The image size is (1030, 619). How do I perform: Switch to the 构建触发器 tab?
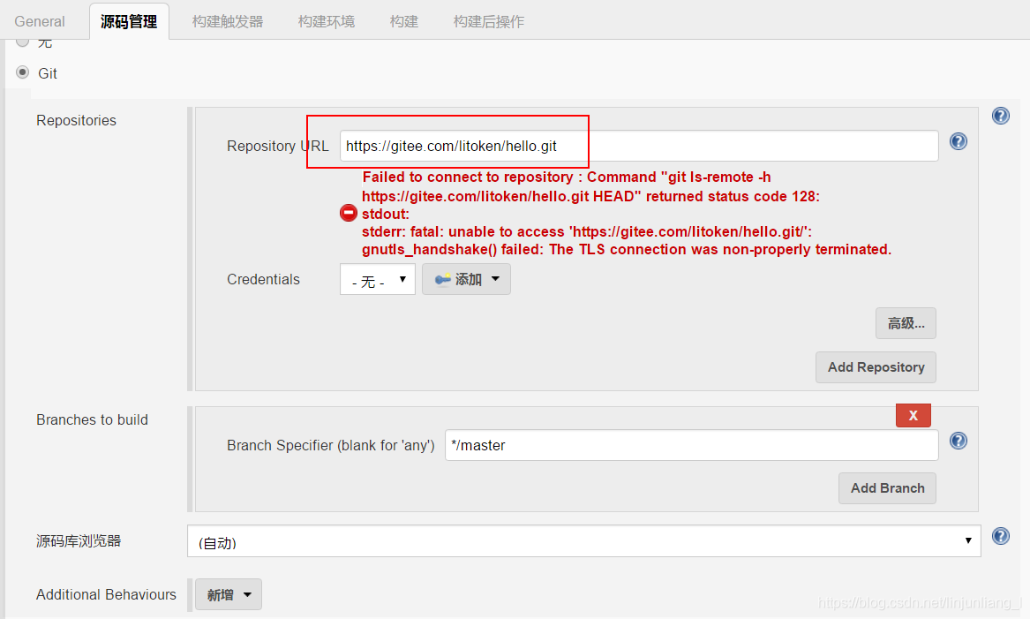[x=228, y=22]
